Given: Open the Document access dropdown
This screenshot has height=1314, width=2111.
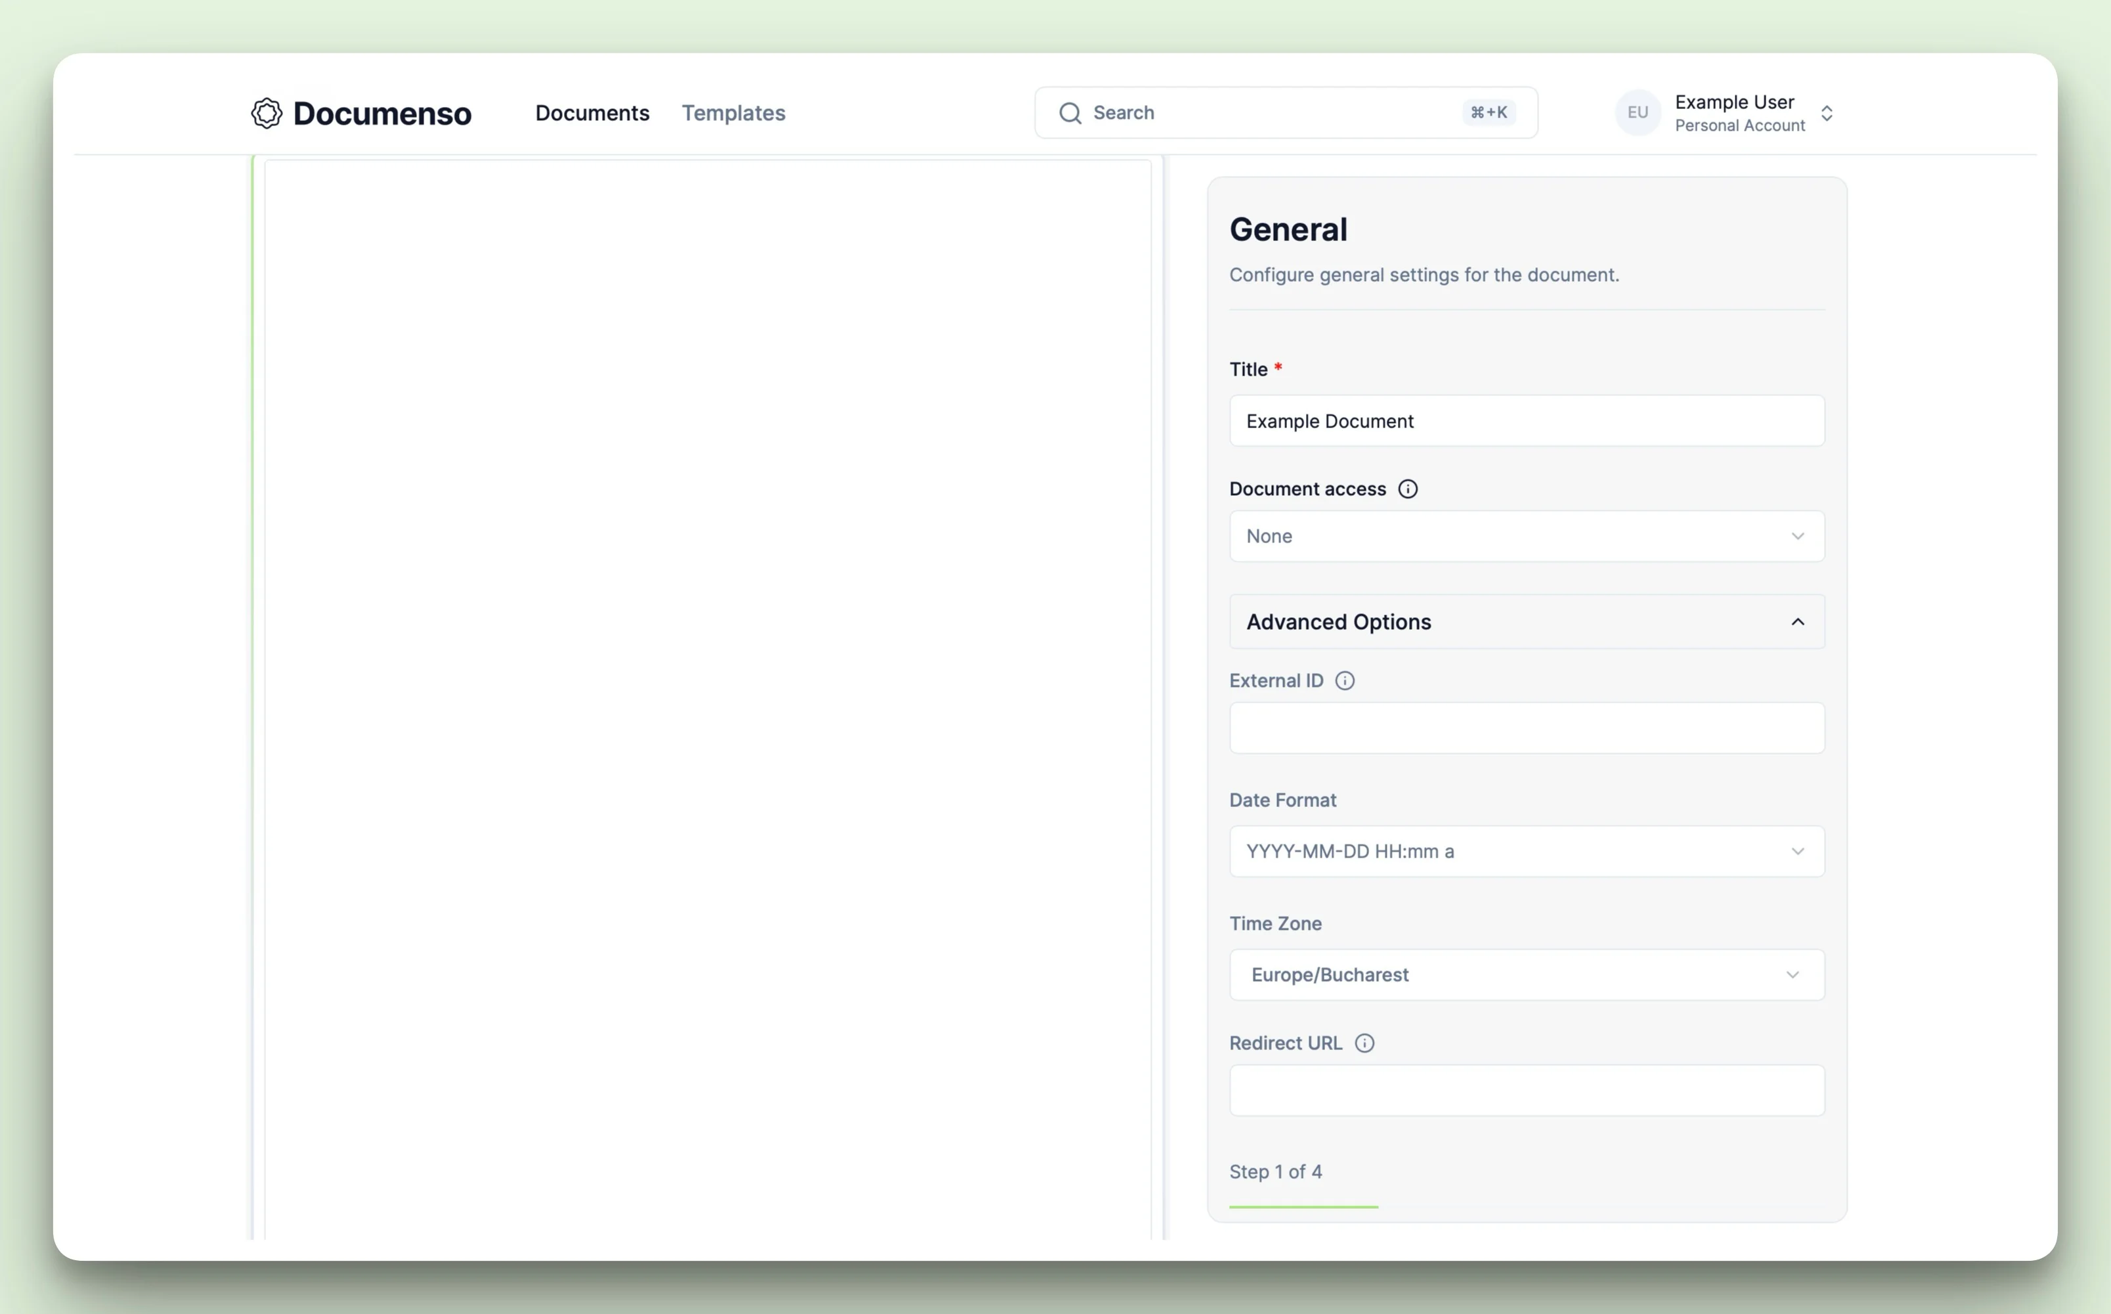Looking at the screenshot, I should point(1527,537).
